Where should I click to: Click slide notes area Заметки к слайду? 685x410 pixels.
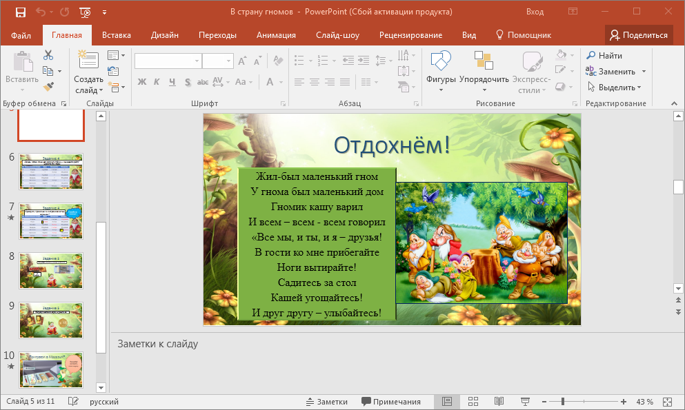[x=158, y=344]
